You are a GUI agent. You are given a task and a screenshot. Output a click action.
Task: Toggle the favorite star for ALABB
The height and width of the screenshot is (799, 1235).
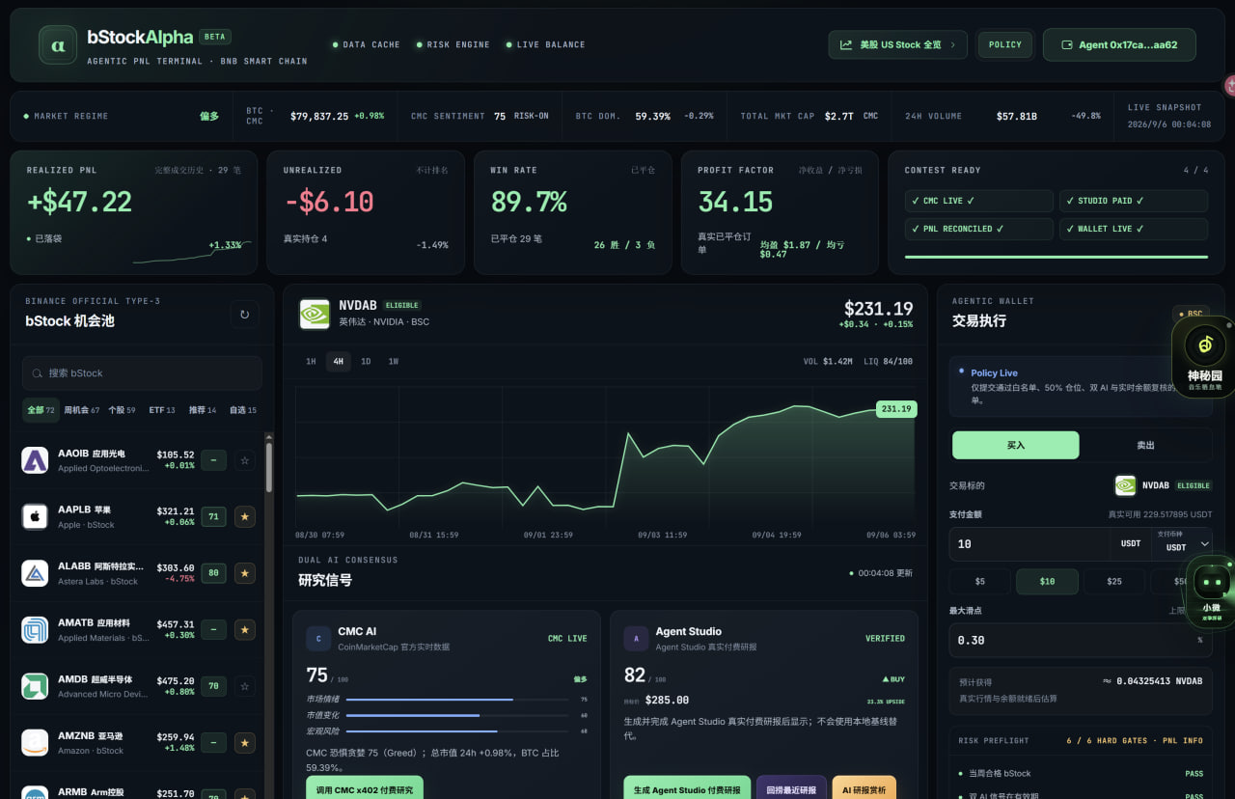245,573
